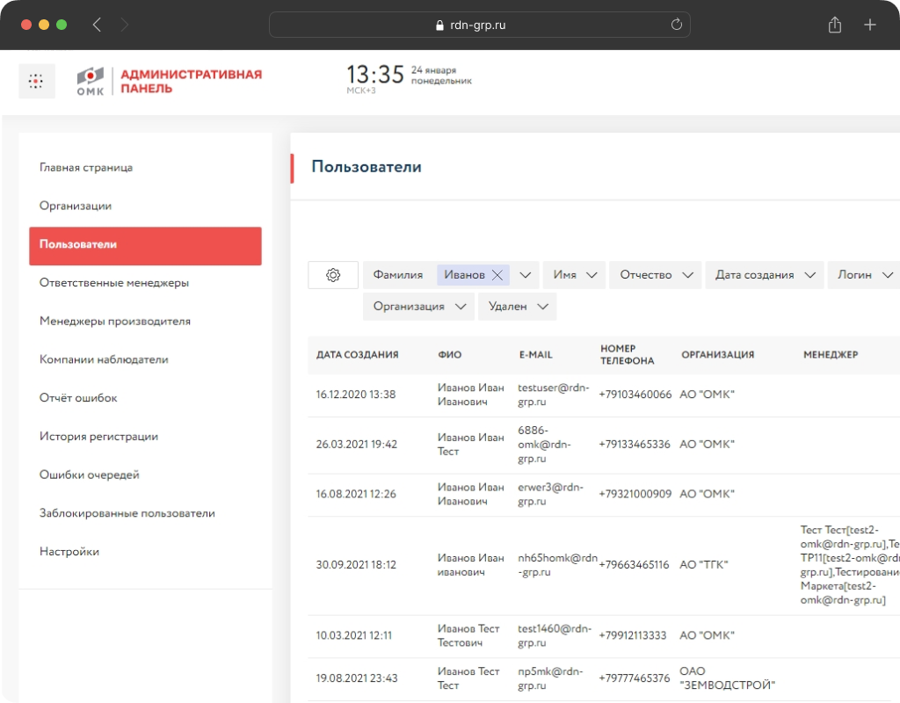Select Пользователи in sidebar
The image size is (900, 703).
(x=145, y=246)
